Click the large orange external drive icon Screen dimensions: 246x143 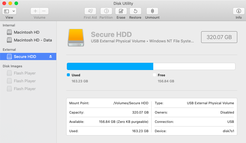(x=76, y=38)
